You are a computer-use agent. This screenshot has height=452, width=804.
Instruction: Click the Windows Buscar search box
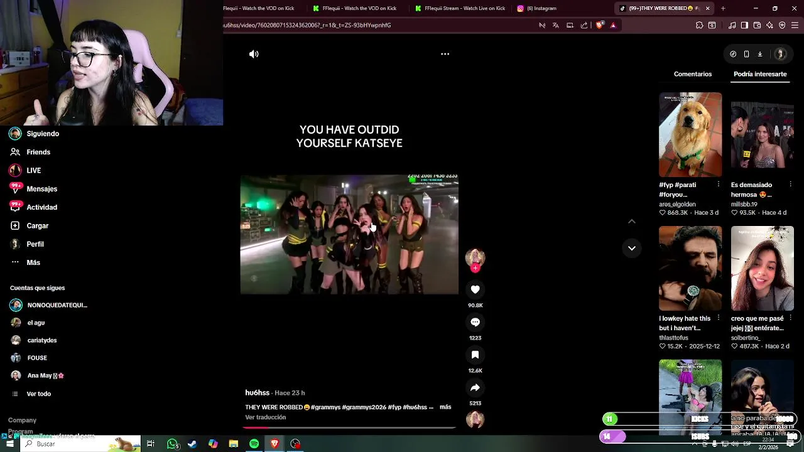[80, 444]
